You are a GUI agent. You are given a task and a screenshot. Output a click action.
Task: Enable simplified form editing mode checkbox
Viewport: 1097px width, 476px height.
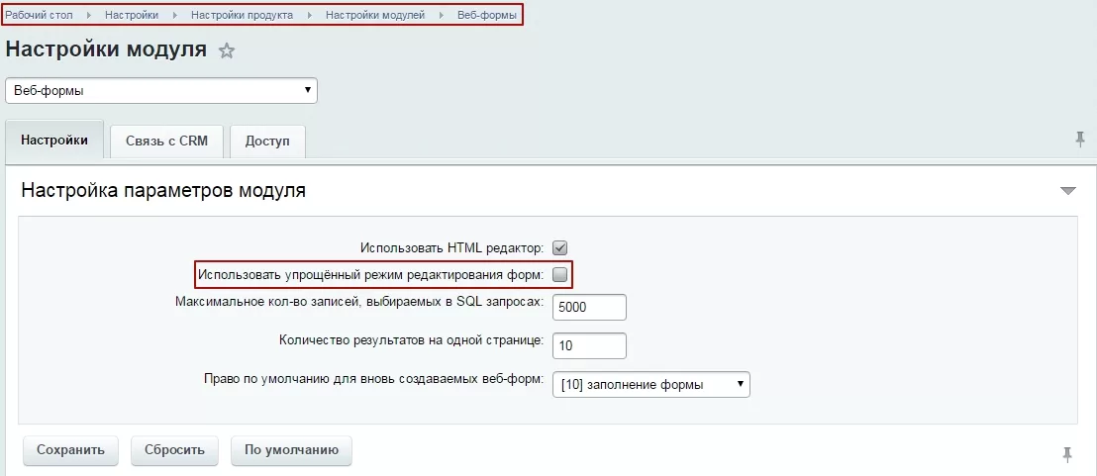click(559, 275)
